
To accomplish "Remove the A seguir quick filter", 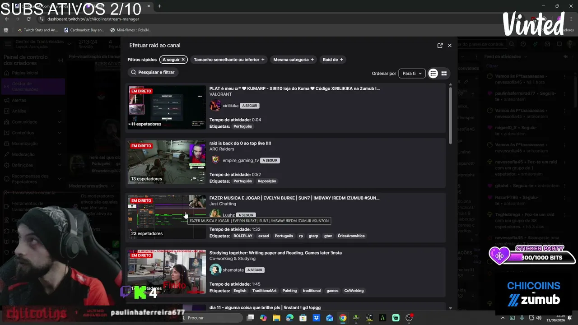I will (183, 60).
